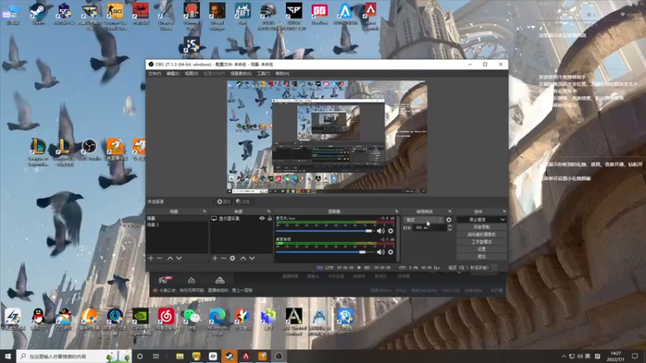
Task: Click the transition duration 300 ms field
Action: click(430, 227)
